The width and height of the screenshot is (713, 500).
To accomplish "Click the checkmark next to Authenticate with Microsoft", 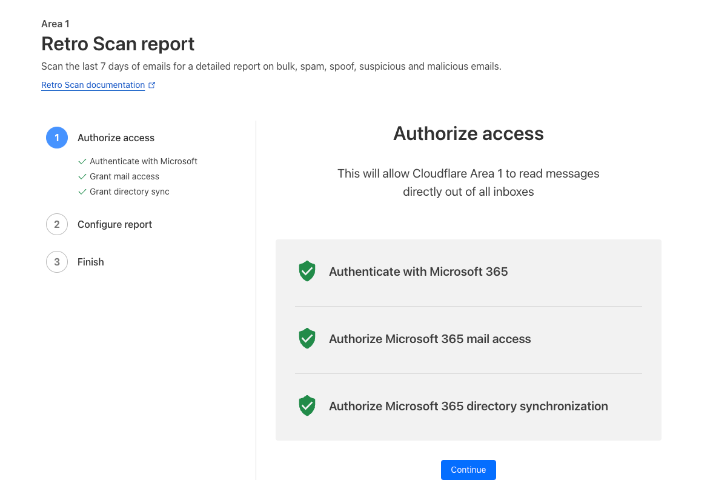I will (x=82, y=162).
